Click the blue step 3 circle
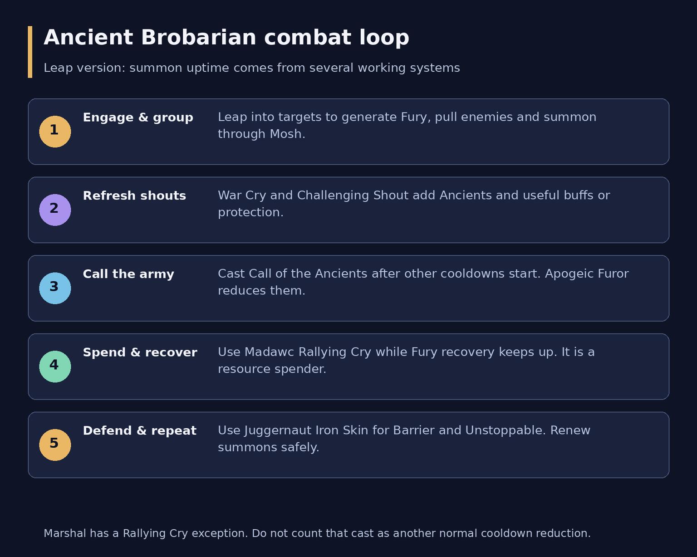Viewport: 697px width, 557px height. click(x=55, y=288)
